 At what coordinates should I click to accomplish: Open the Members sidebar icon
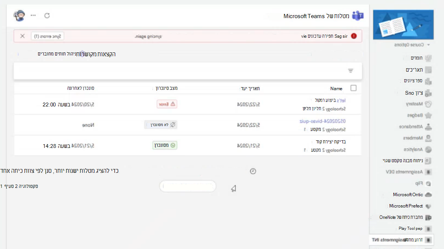(429, 138)
